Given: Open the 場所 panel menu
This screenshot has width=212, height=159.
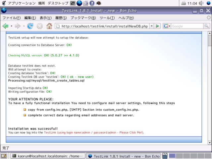Looking at the screenshot, I should [41, 3].
